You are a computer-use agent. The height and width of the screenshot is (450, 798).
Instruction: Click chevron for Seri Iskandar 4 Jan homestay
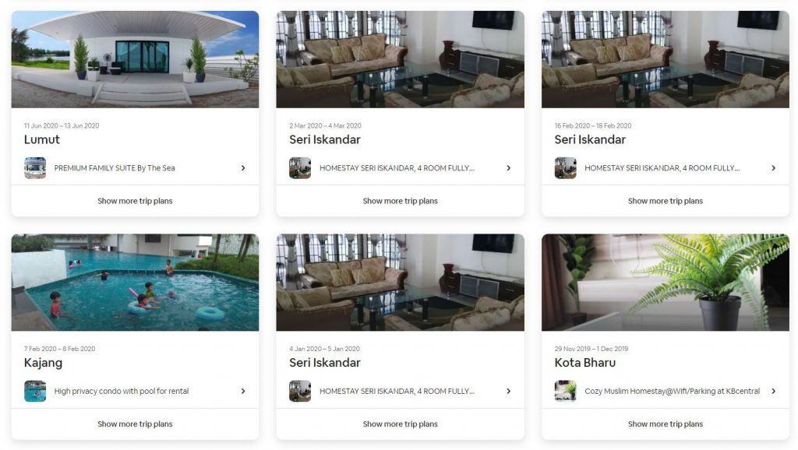508,391
